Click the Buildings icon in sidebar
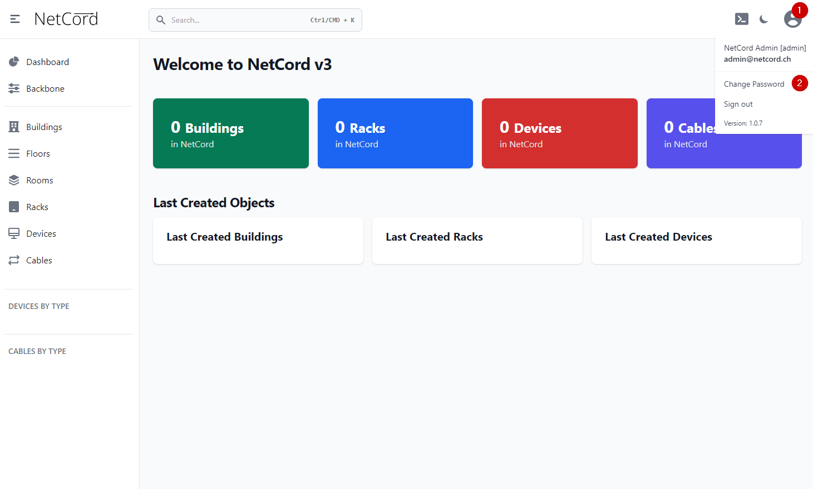The height and width of the screenshot is (489, 813). coord(14,127)
